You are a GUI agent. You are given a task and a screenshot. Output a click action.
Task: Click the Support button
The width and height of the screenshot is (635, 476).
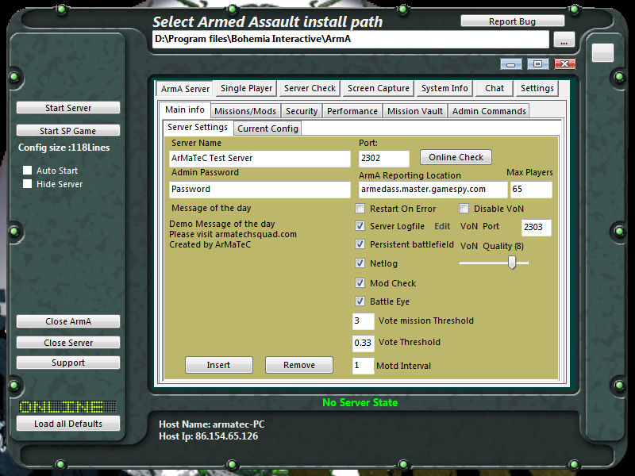click(68, 363)
